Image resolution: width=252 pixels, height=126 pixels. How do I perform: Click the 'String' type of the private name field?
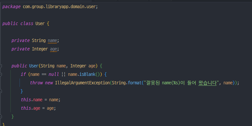(39, 40)
